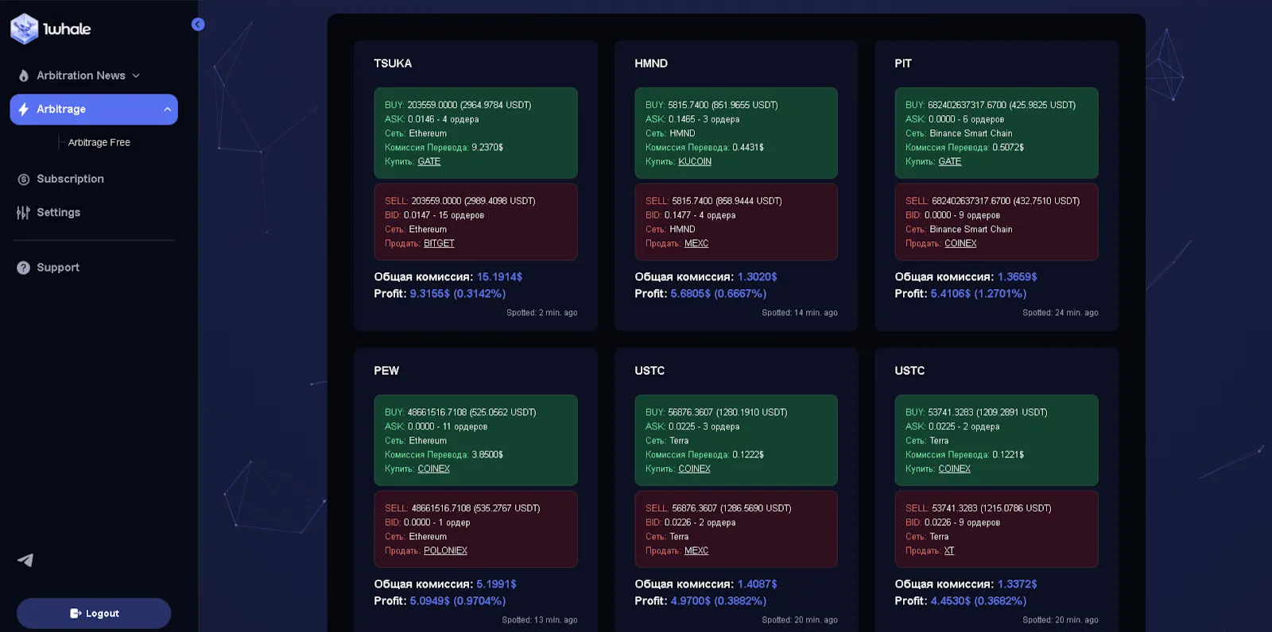
Task: Click total commission 5.1991$ value
Action: (x=496, y=584)
